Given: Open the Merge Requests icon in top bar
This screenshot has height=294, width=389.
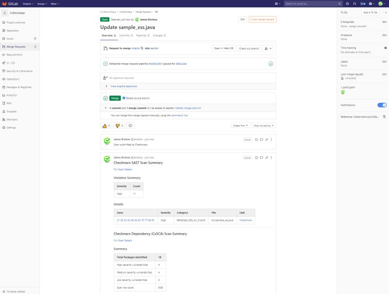Looking at the screenshot, I should coord(354,3).
